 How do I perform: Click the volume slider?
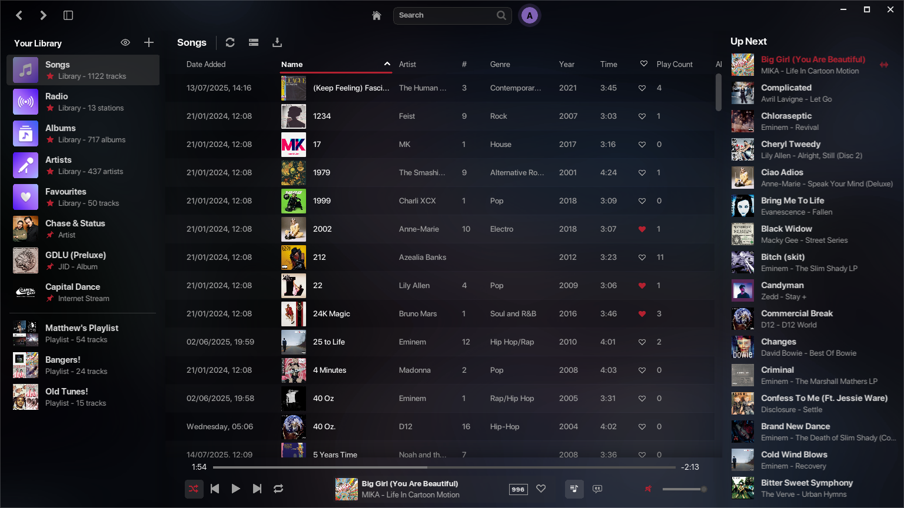point(684,489)
